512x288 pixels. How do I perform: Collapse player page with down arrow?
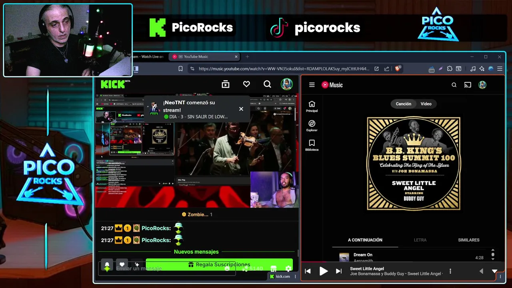coord(495,271)
